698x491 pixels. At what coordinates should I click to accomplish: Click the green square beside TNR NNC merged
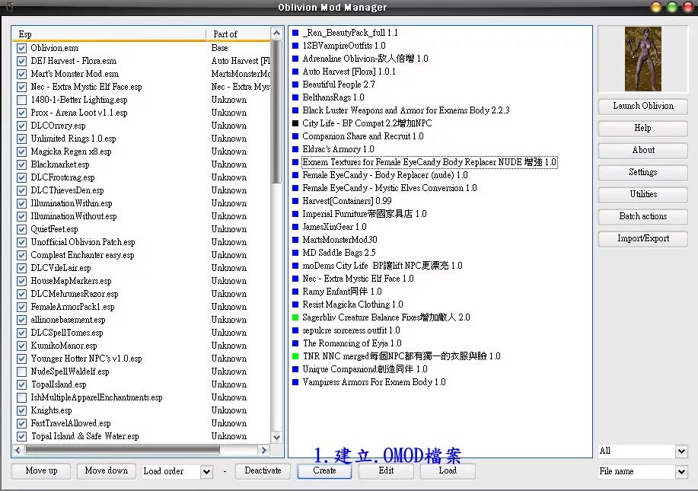click(295, 356)
